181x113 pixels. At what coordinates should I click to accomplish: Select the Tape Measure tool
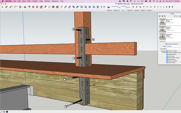click(x=45, y=7)
